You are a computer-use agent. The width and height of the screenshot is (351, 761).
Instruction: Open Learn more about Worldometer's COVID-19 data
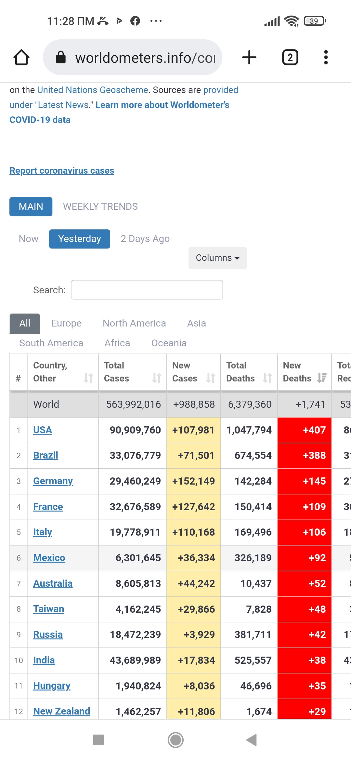pos(119,112)
